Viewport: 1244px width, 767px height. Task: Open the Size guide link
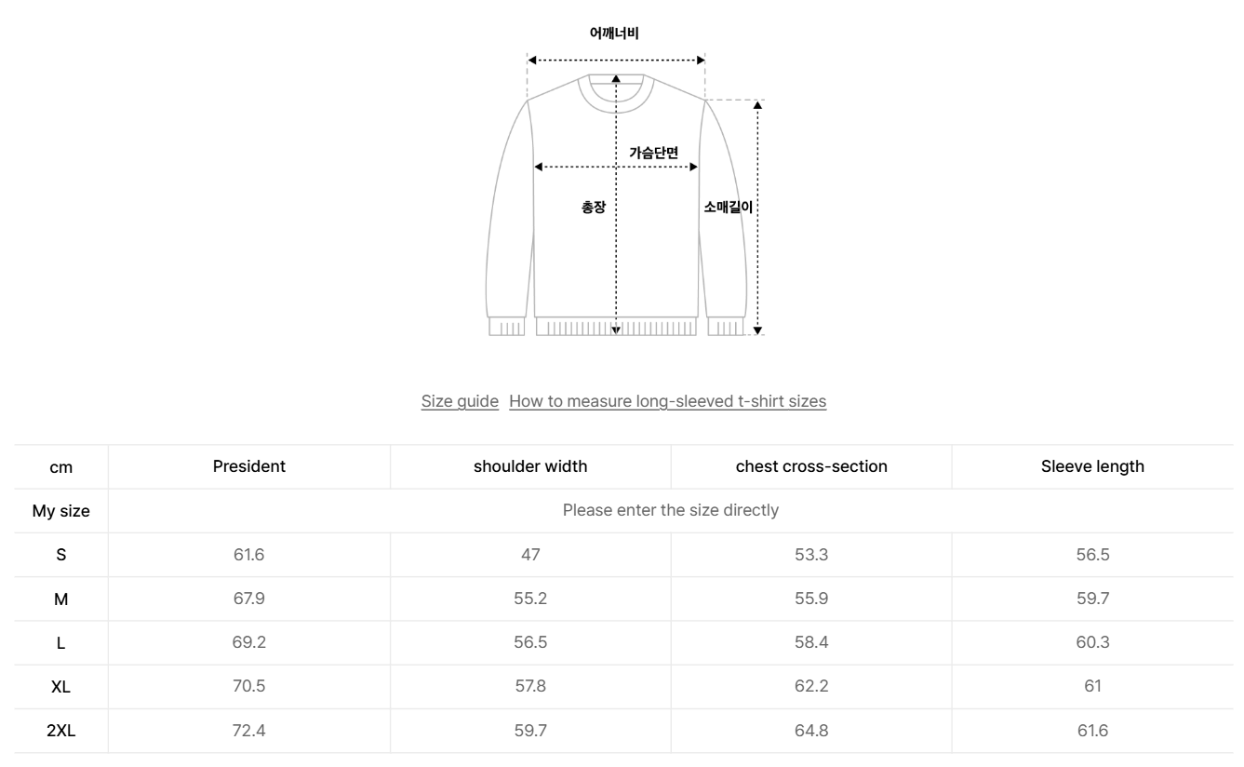460,401
